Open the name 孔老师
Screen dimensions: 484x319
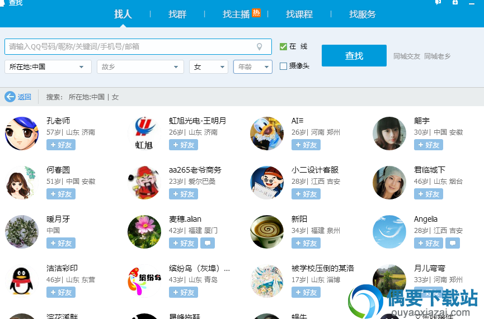tap(58, 121)
